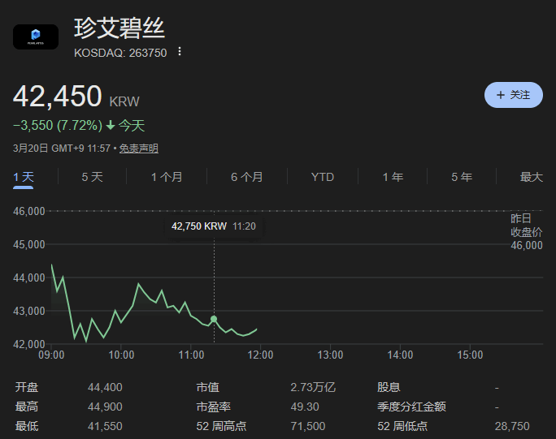This screenshot has width=556, height=439.
Task: Open the 免责声明 disclaimer link
Action: pyautogui.click(x=139, y=148)
